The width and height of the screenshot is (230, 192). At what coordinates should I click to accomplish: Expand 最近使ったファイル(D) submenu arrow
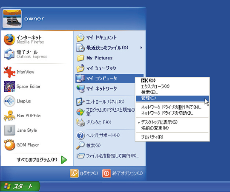tap(141, 48)
